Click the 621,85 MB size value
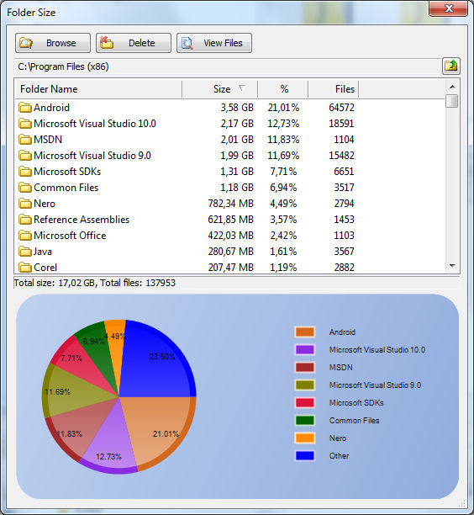 (230, 220)
